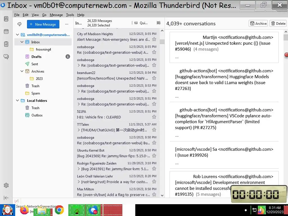288x216 pixels.
Task: Select the frowning4 subfolder
Action: tap(43, 49)
